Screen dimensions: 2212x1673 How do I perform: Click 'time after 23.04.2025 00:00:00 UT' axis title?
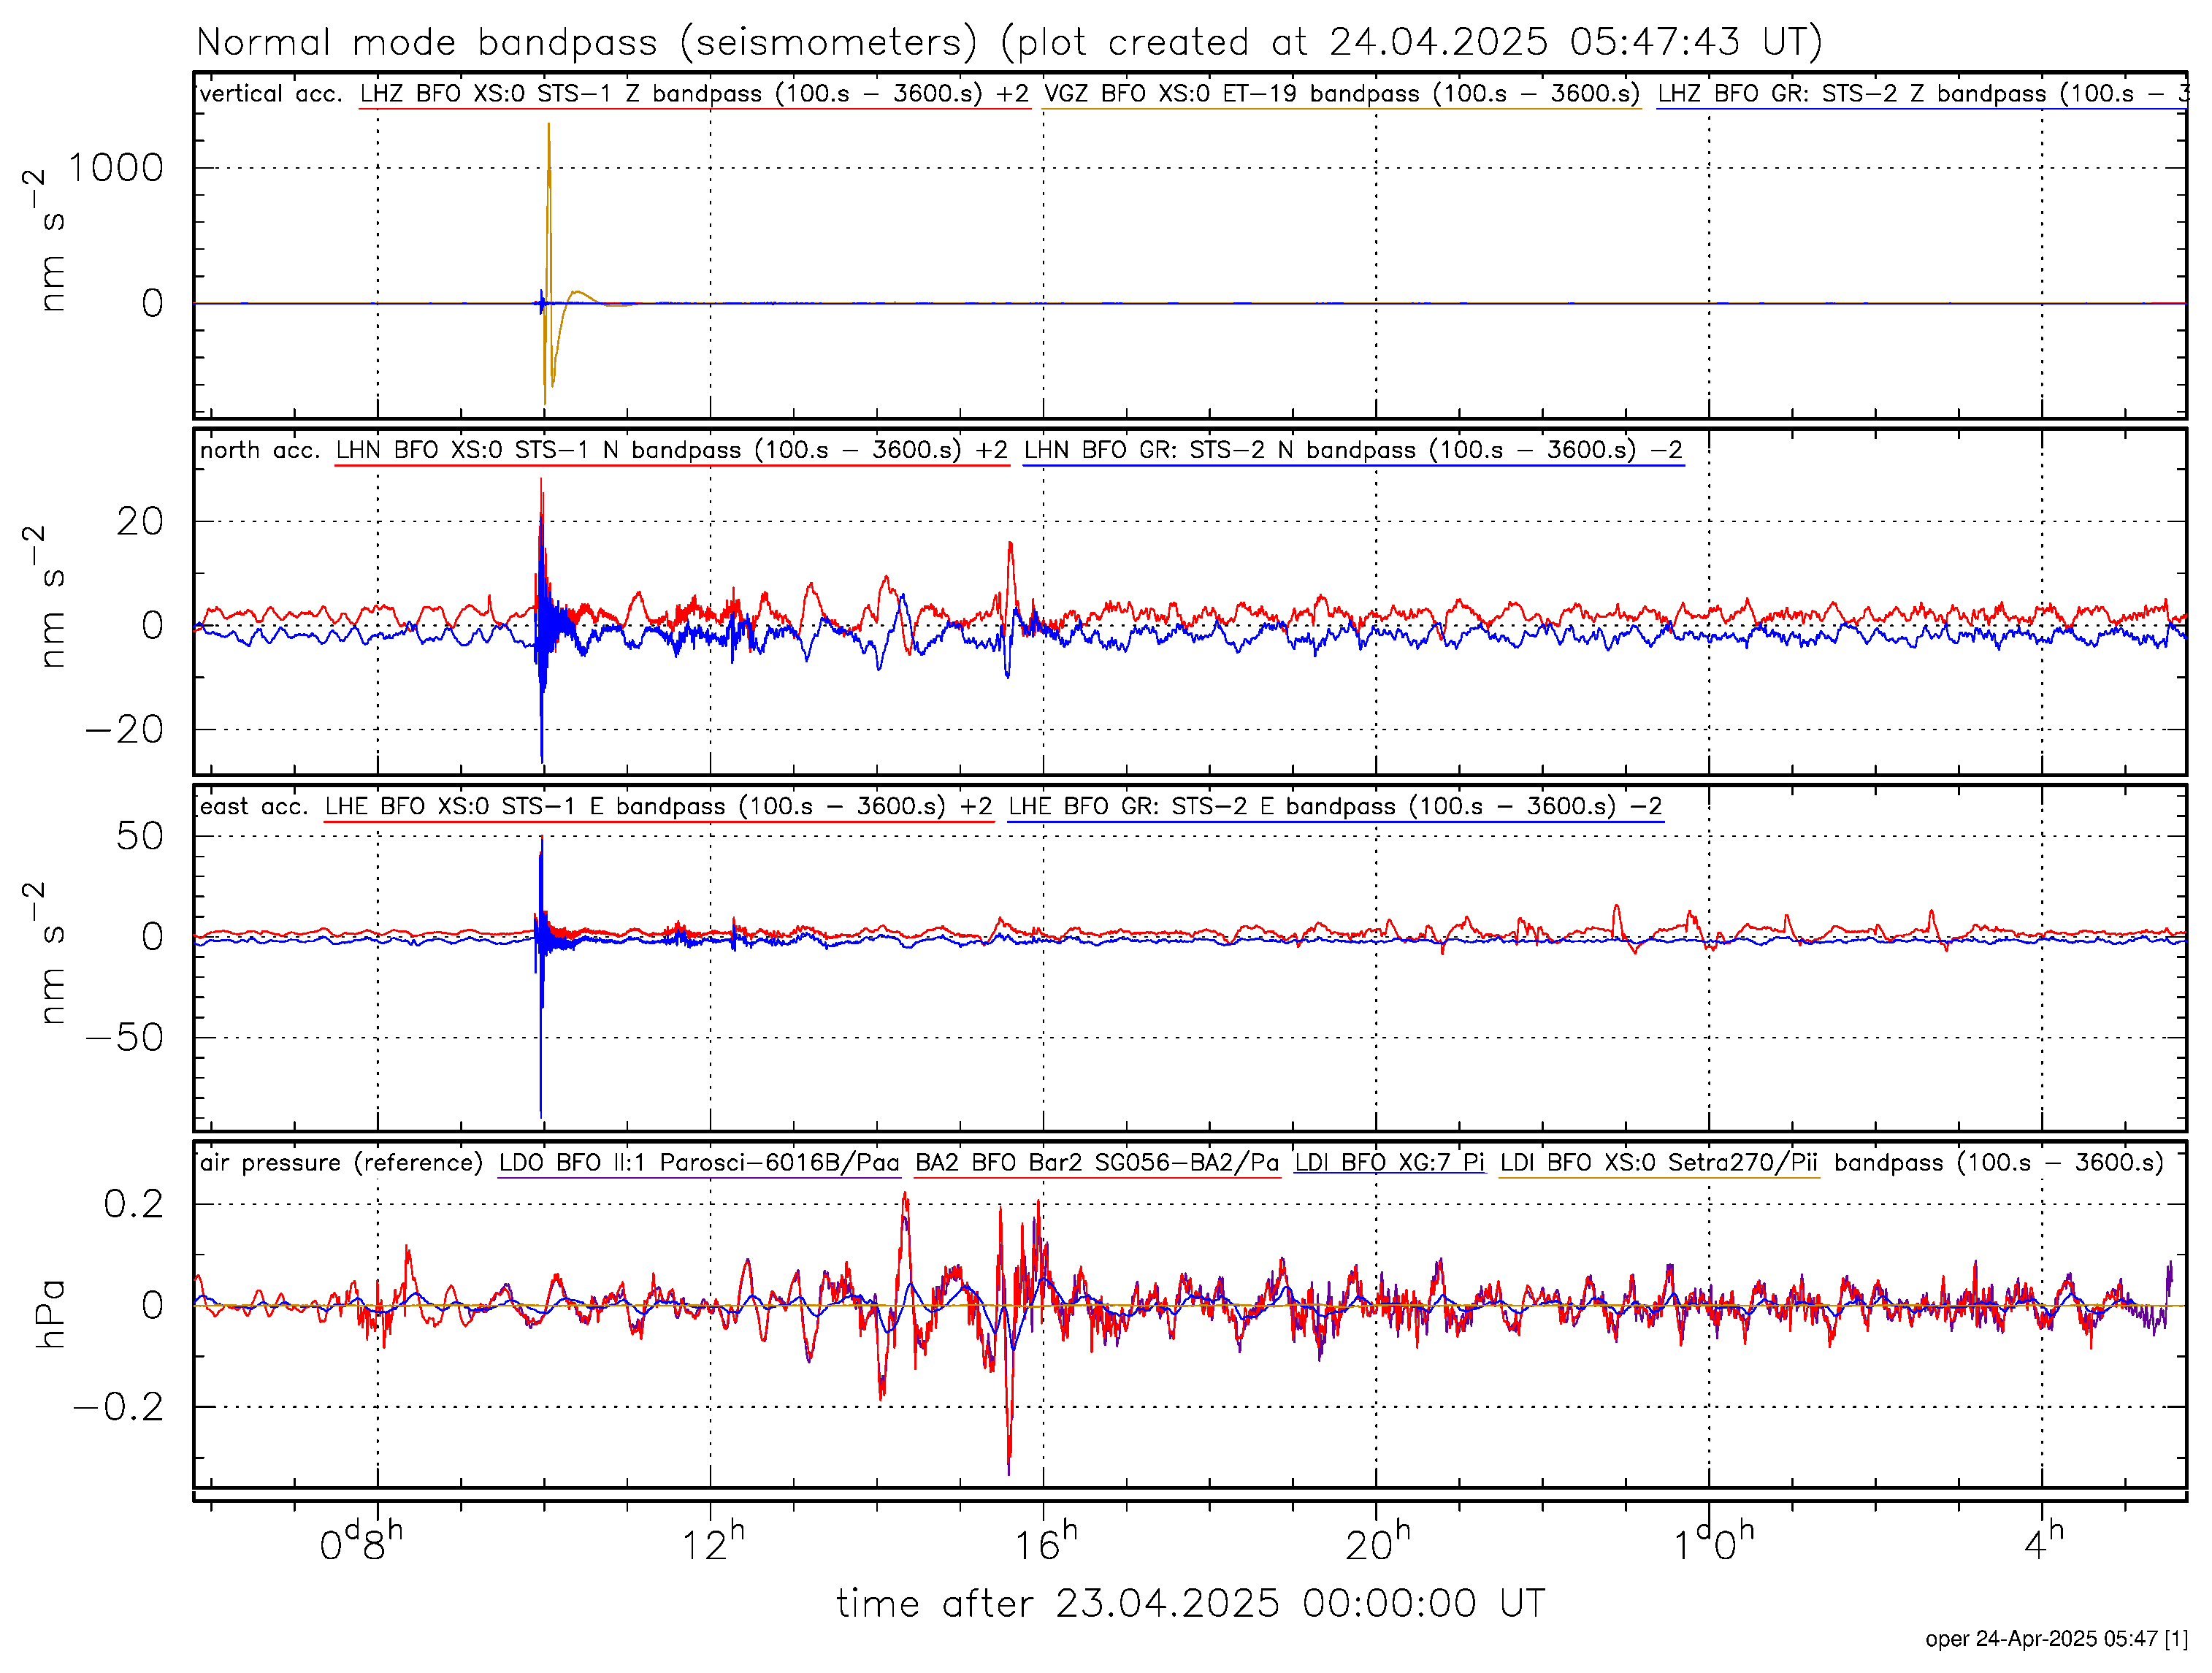coord(1191,1604)
